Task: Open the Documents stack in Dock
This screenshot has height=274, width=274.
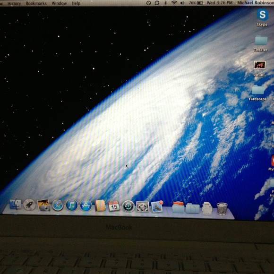Action: coord(193,208)
